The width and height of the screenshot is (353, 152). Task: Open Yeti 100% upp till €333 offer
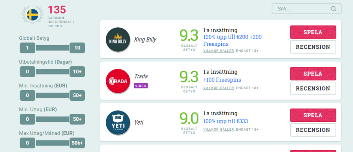[x=225, y=121]
